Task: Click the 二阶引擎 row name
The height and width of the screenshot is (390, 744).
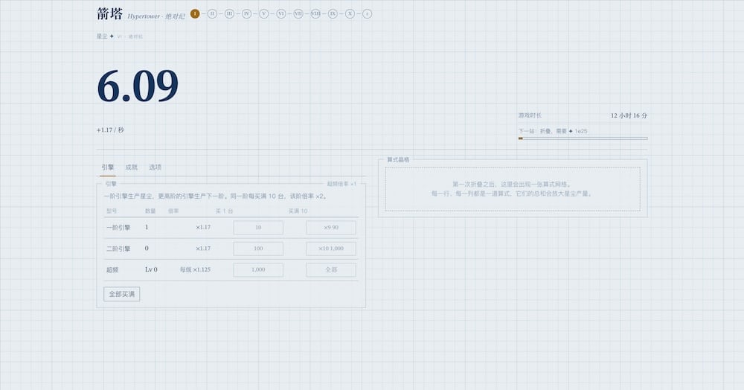Action: (118, 249)
